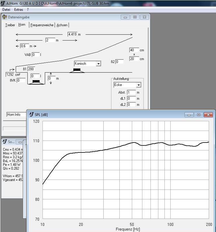Open the Achsen tab

tap(62, 25)
